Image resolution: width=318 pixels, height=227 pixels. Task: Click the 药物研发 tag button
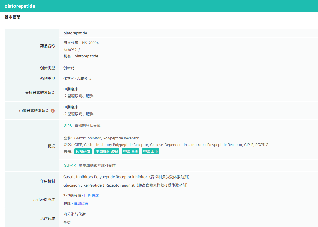click(83, 151)
